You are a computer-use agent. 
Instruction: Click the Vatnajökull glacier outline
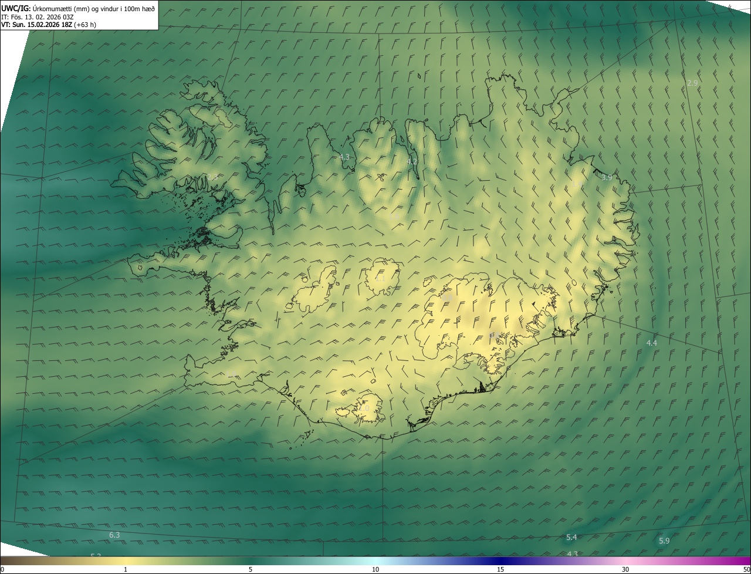pyautogui.click(x=487, y=323)
